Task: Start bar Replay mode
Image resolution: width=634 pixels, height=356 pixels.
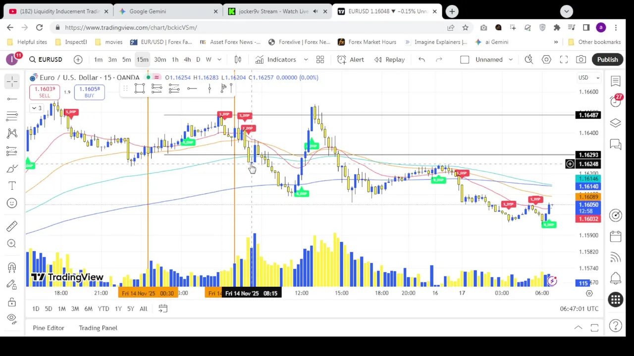Action: point(389,59)
